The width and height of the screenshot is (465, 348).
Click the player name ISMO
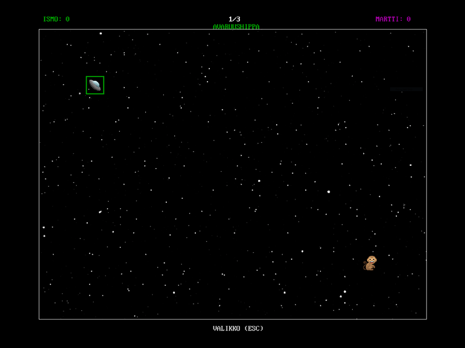(x=51, y=19)
